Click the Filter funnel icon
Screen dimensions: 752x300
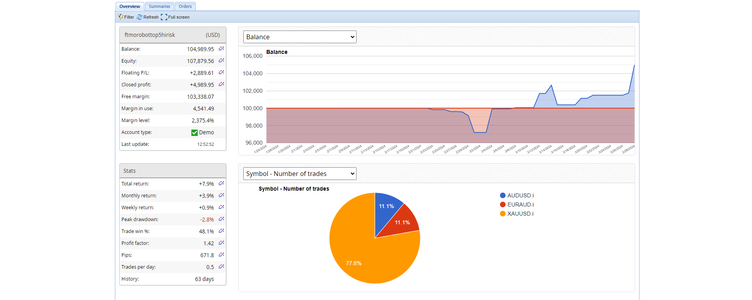[x=120, y=17]
